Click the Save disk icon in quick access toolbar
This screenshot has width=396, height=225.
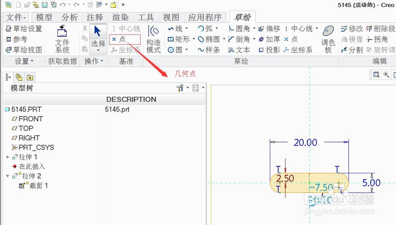click(x=45, y=4)
